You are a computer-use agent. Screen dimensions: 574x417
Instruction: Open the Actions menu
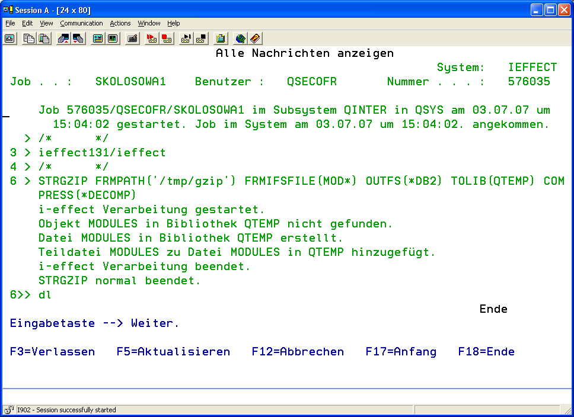[x=120, y=23]
